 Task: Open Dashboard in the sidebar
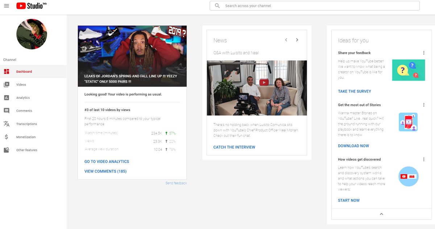[33, 72]
